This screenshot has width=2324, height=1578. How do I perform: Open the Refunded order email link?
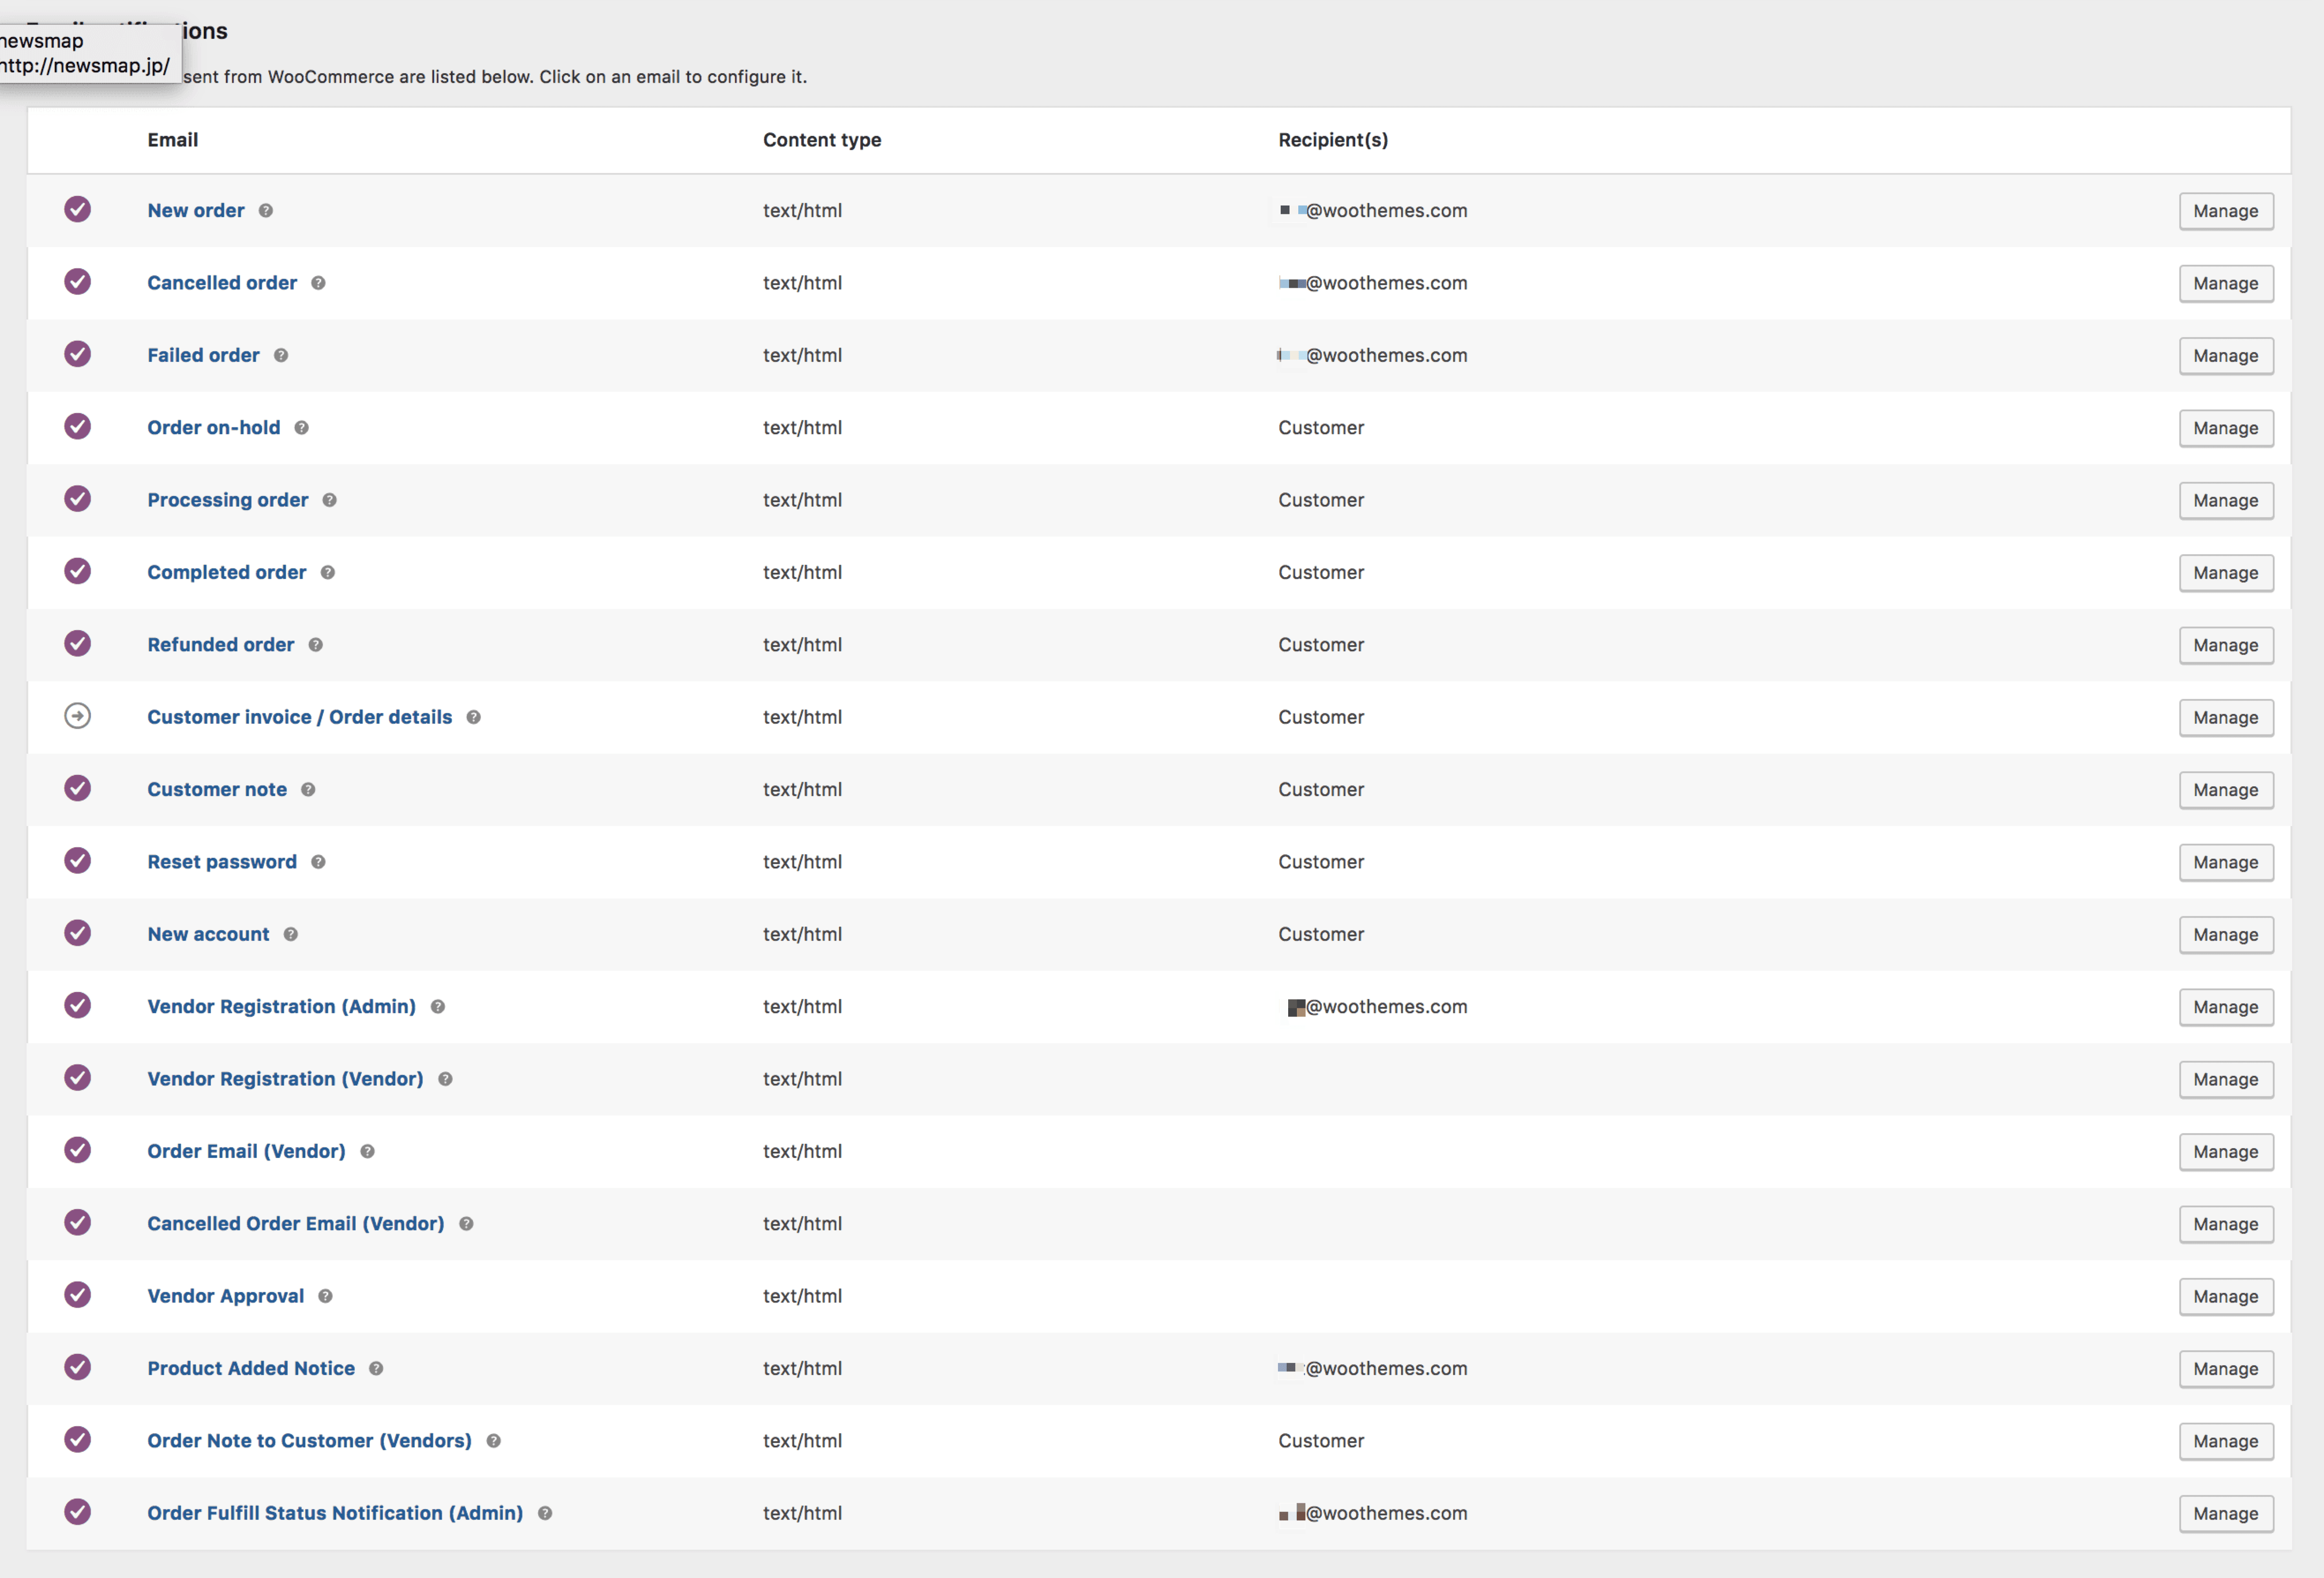(x=221, y=645)
